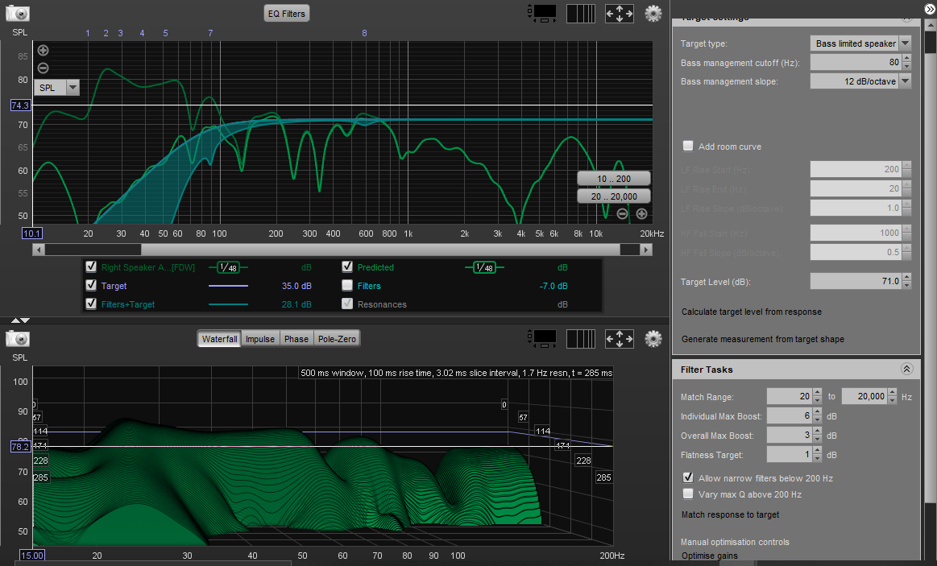
Task: Collapse the Filter Tasks panel chevron
Action: [906, 370]
